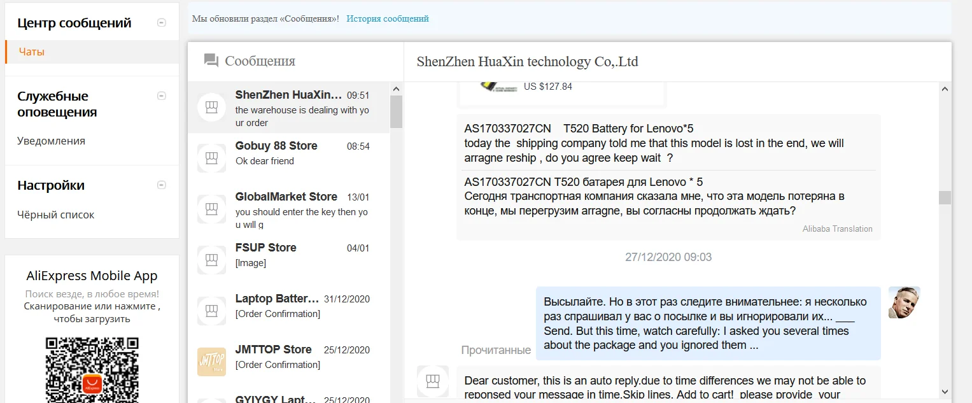Click FSUP Store avatar icon
The width and height of the screenshot is (972, 403).
click(212, 260)
